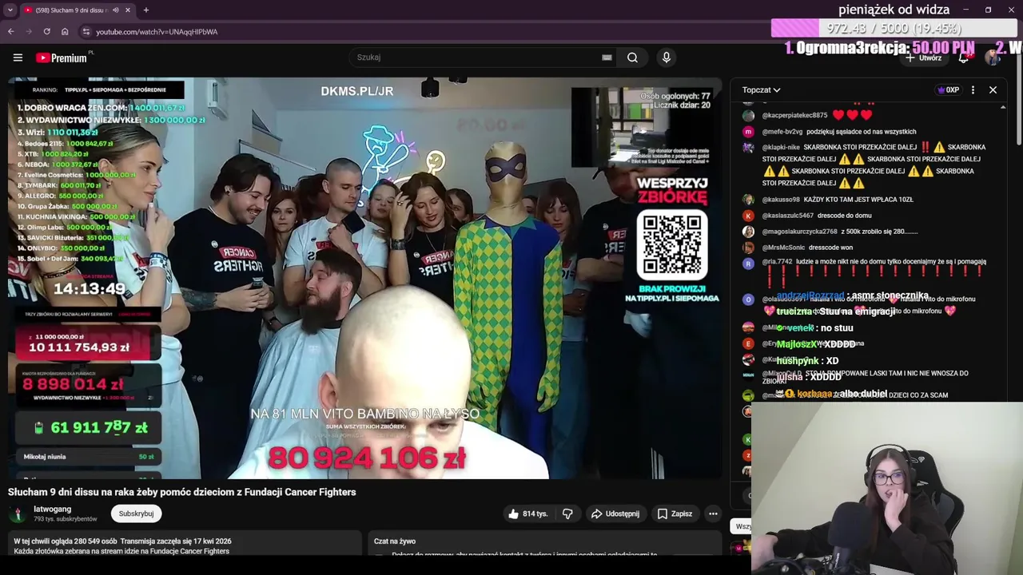
Task: Like the video with thumbs up
Action: point(527,514)
